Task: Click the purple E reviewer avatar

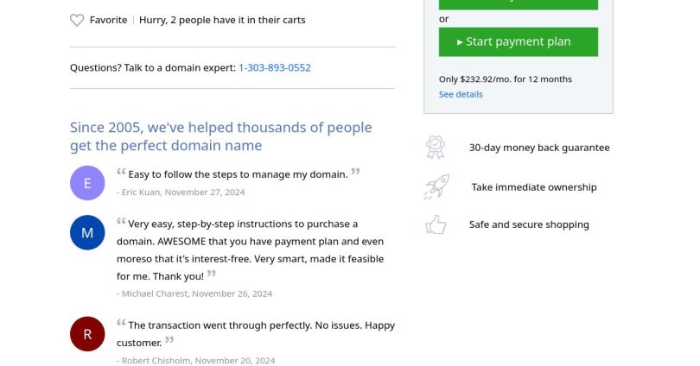Action: coord(87,183)
